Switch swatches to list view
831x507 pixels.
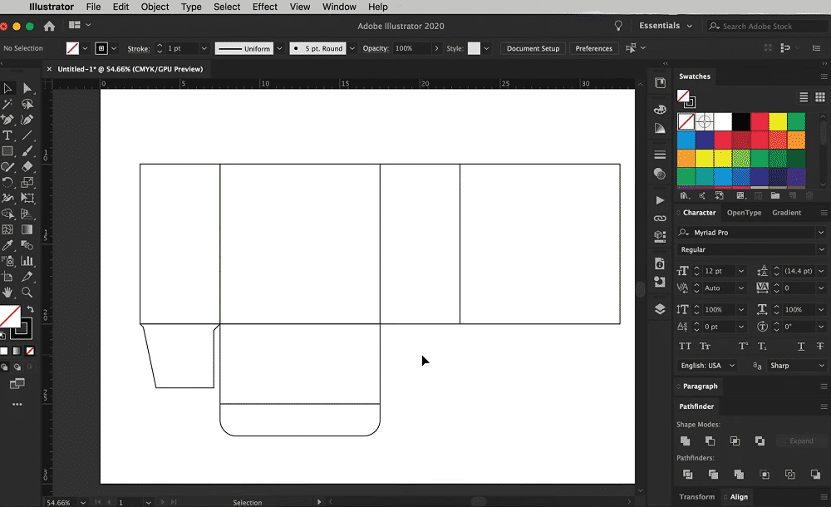point(804,97)
